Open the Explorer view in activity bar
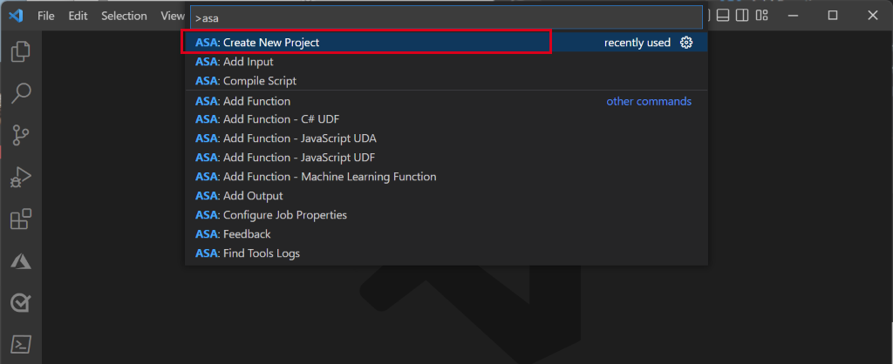Viewport: 893px width, 364px height. click(x=21, y=52)
